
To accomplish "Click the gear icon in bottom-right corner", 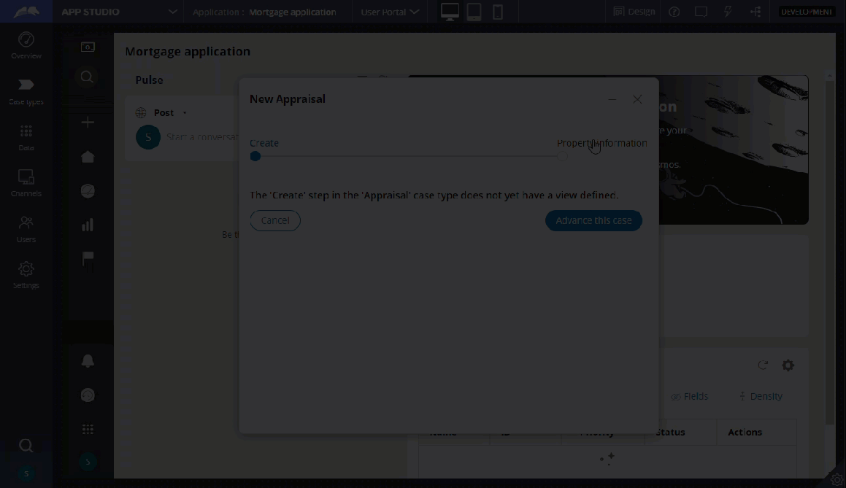I will pos(837,479).
